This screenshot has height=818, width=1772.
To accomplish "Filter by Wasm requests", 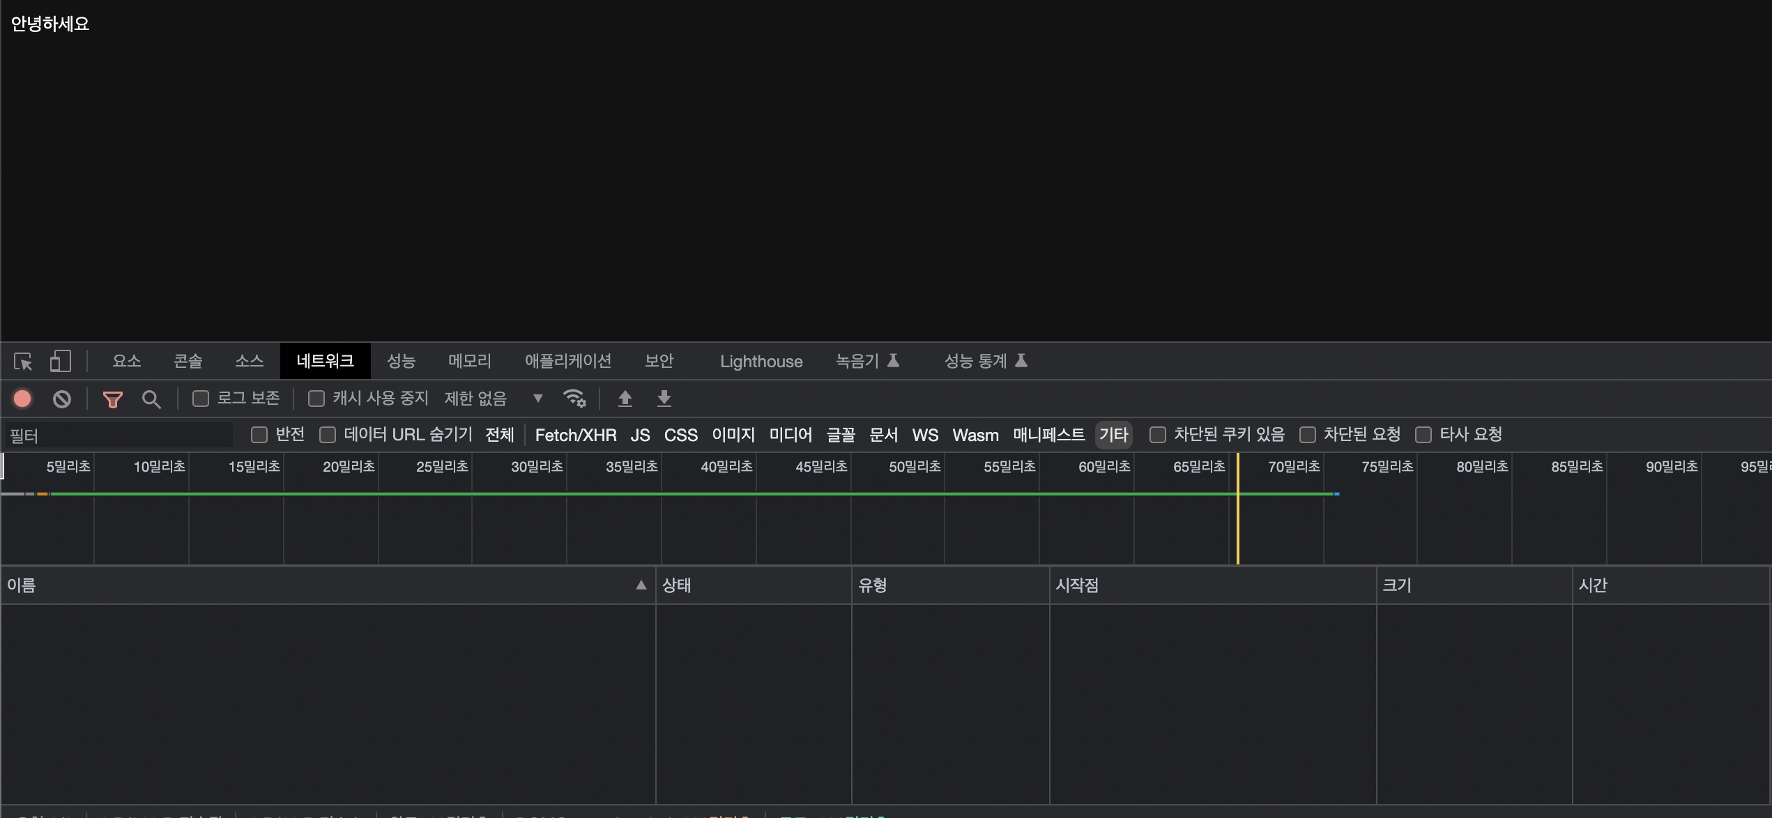I will (x=976, y=435).
